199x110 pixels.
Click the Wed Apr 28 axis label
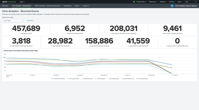click(x=152, y=75)
